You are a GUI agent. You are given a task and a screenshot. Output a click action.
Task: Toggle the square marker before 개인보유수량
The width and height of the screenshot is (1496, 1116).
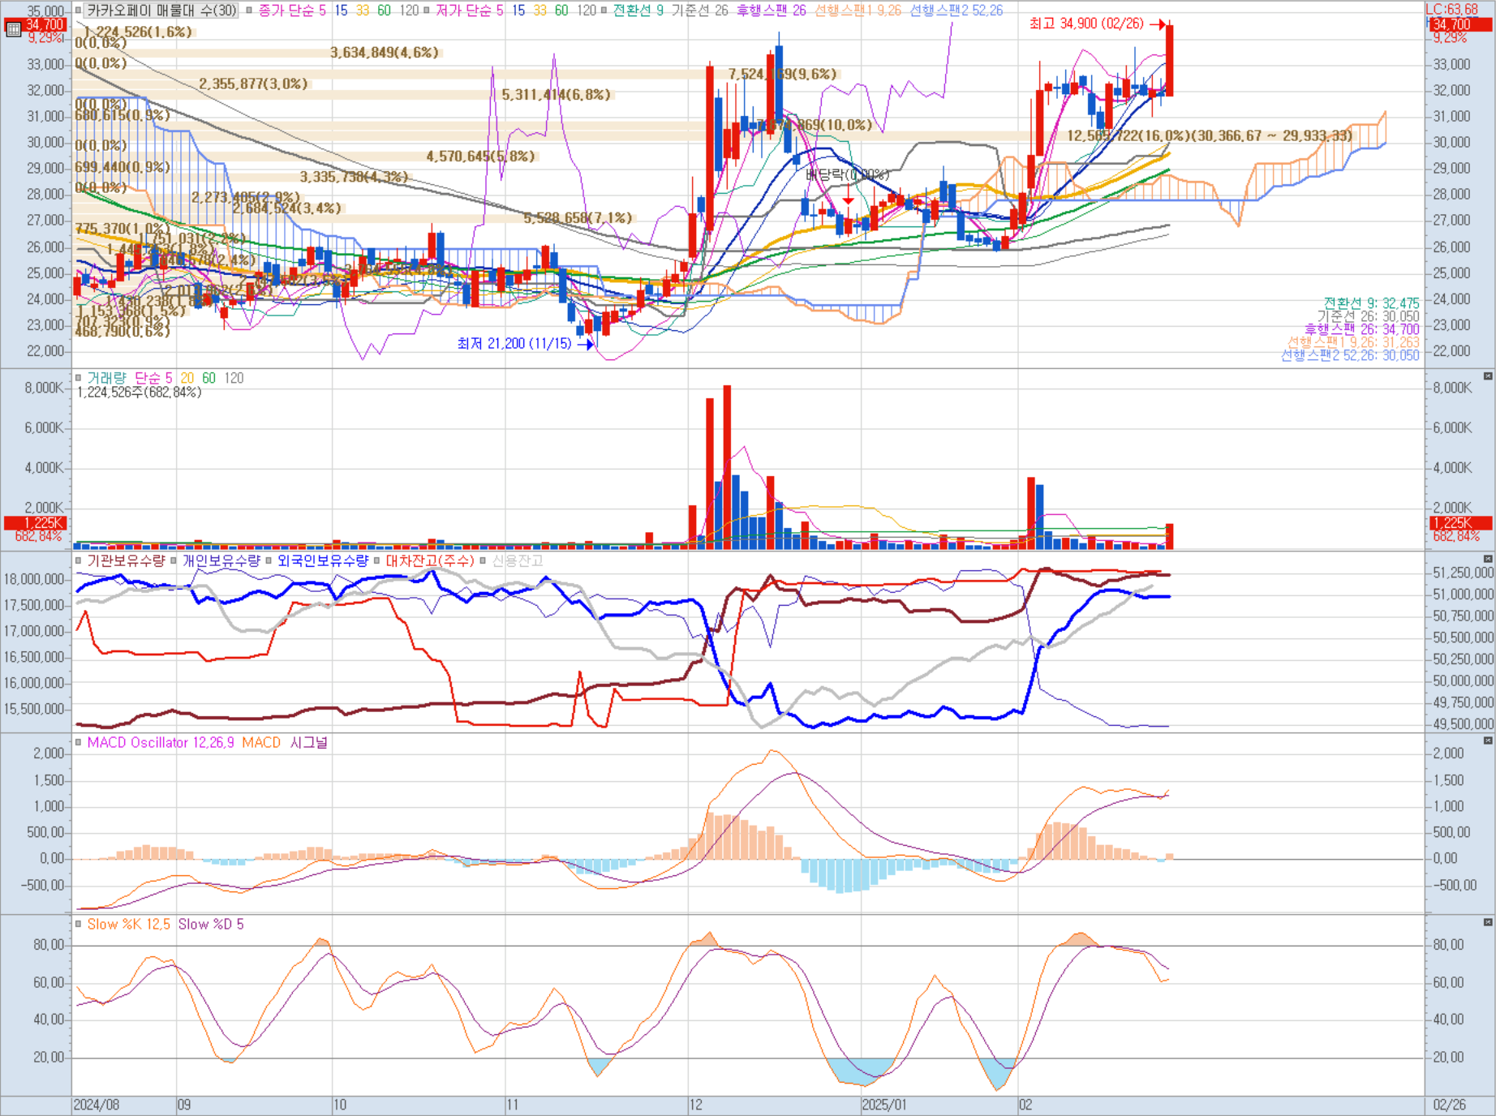[174, 560]
